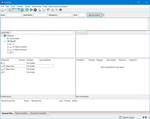This screenshot has width=150, height=119.
Task: Sort local list by Filetype column
Action: (32, 60)
